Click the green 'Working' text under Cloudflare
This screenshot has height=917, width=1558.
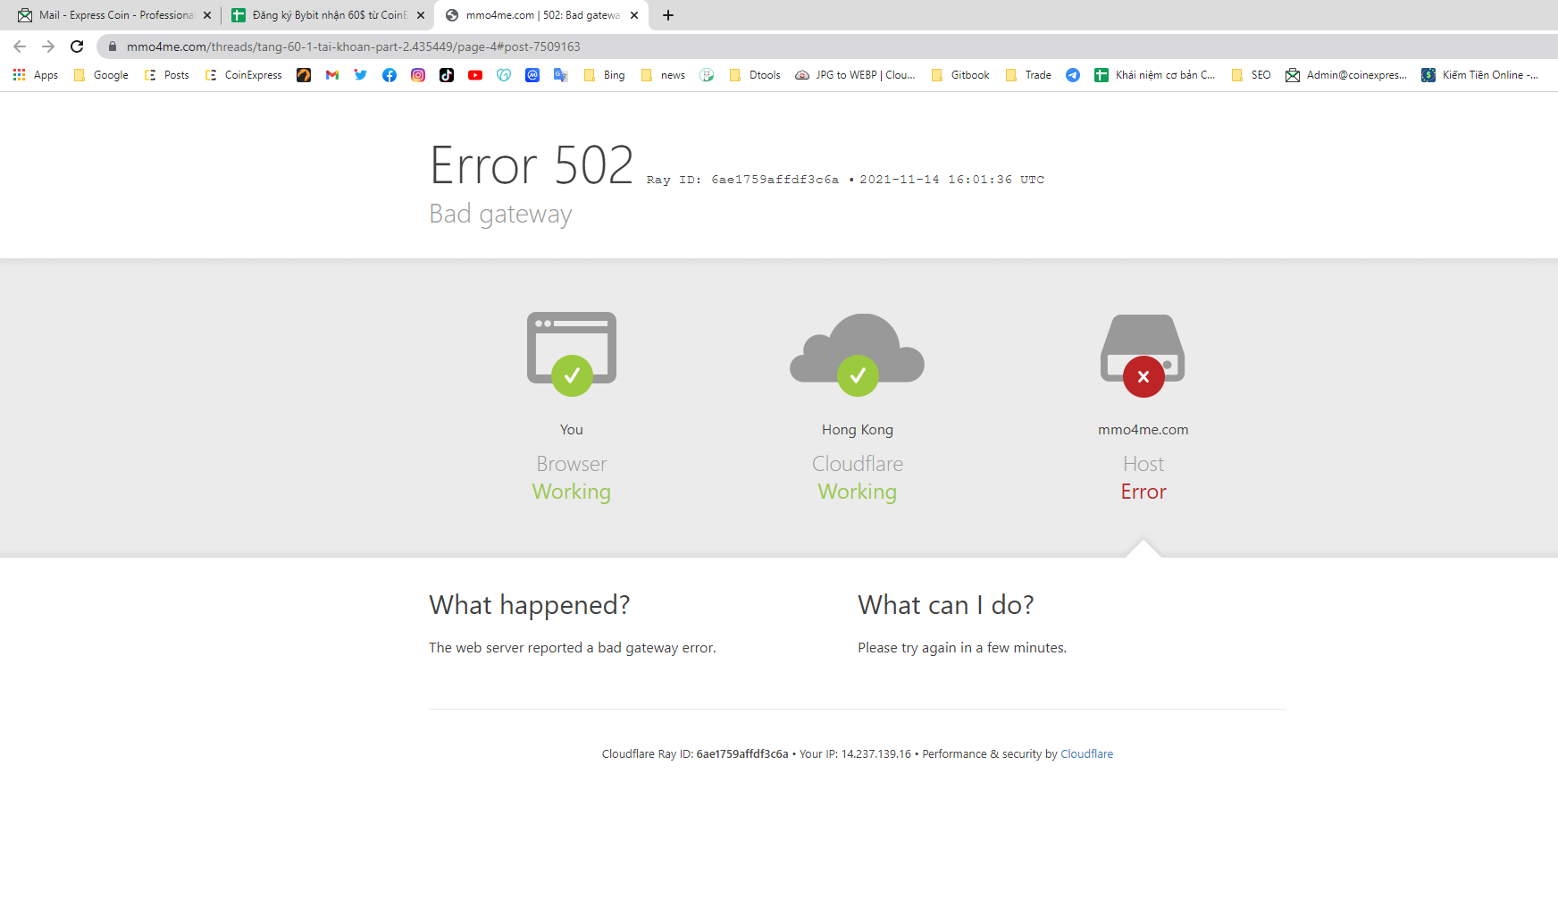pos(858,492)
